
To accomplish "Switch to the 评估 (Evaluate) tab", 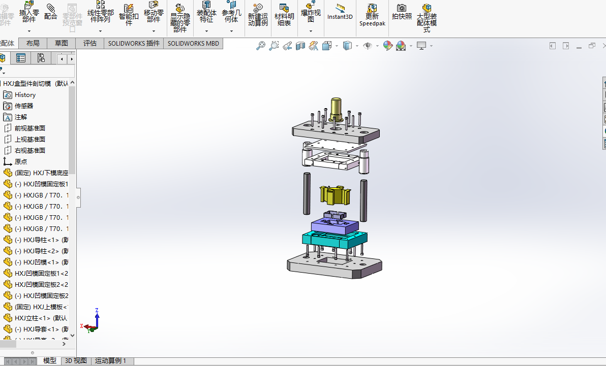I will [89, 43].
